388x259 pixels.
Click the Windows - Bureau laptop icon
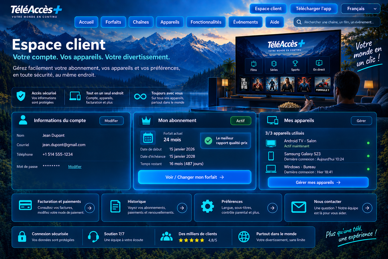point(271,169)
